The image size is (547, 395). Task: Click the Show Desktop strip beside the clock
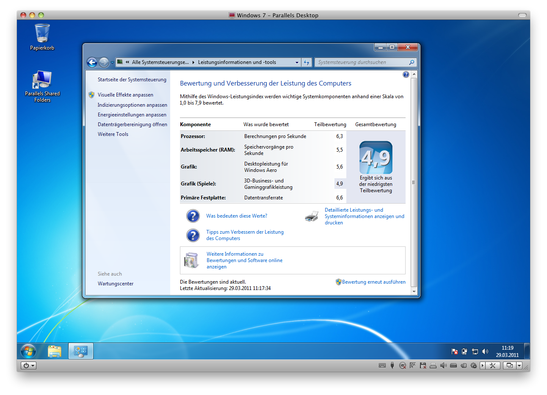[x=527, y=351]
